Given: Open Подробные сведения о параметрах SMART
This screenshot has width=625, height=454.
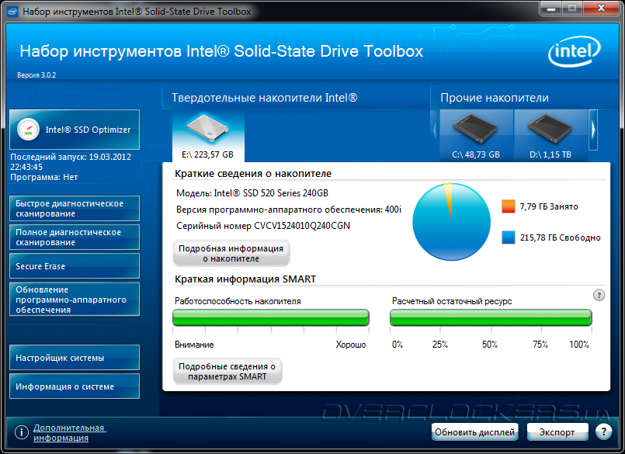Looking at the screenshot, I should point(227,371).
